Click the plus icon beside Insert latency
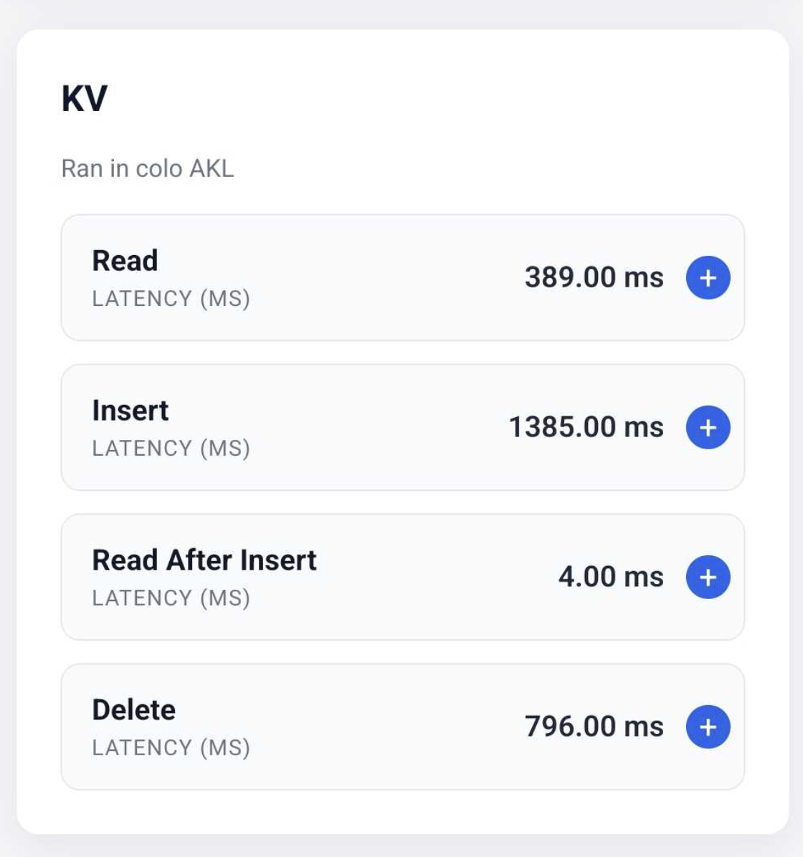This screenshot has width=803, height=857. coord(708,427)
